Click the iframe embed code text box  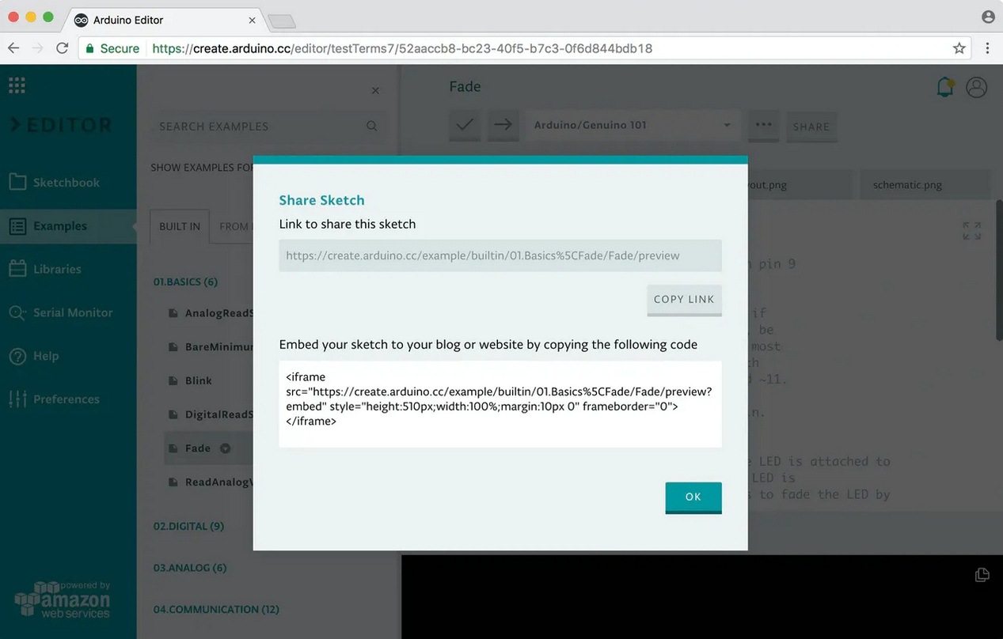click(500, 403)
